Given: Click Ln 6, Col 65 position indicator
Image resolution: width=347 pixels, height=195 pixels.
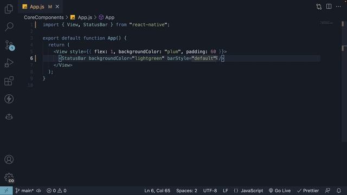Looking at the screenshot, I should 157,191.
